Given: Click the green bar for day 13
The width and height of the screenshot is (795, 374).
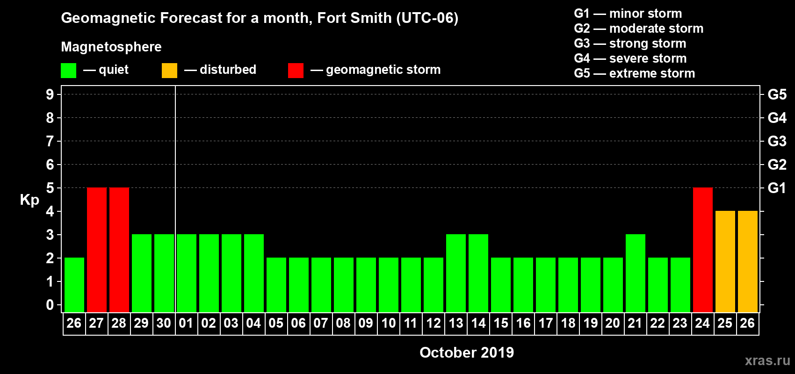Looking at the screenshot, I should 456,273.
